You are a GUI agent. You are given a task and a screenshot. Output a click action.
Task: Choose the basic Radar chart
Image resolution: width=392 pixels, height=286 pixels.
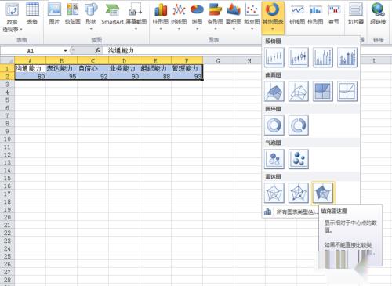click(x=274, y=193)
